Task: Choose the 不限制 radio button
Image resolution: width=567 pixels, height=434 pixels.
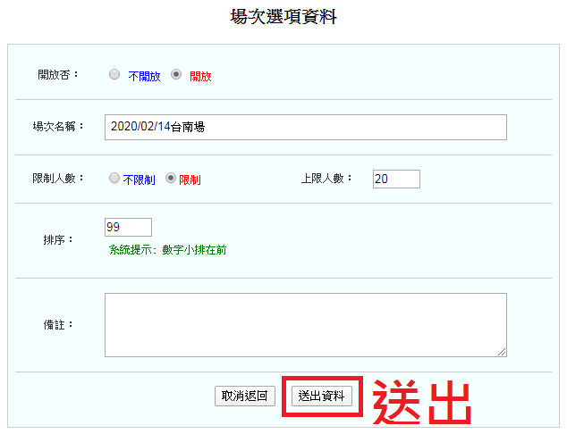Action: (114, 179)
